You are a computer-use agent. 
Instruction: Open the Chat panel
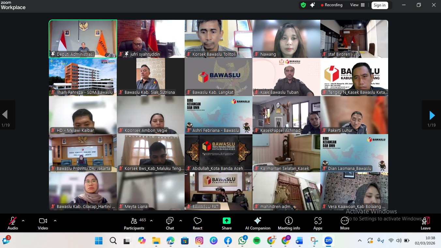coord(170,223)
